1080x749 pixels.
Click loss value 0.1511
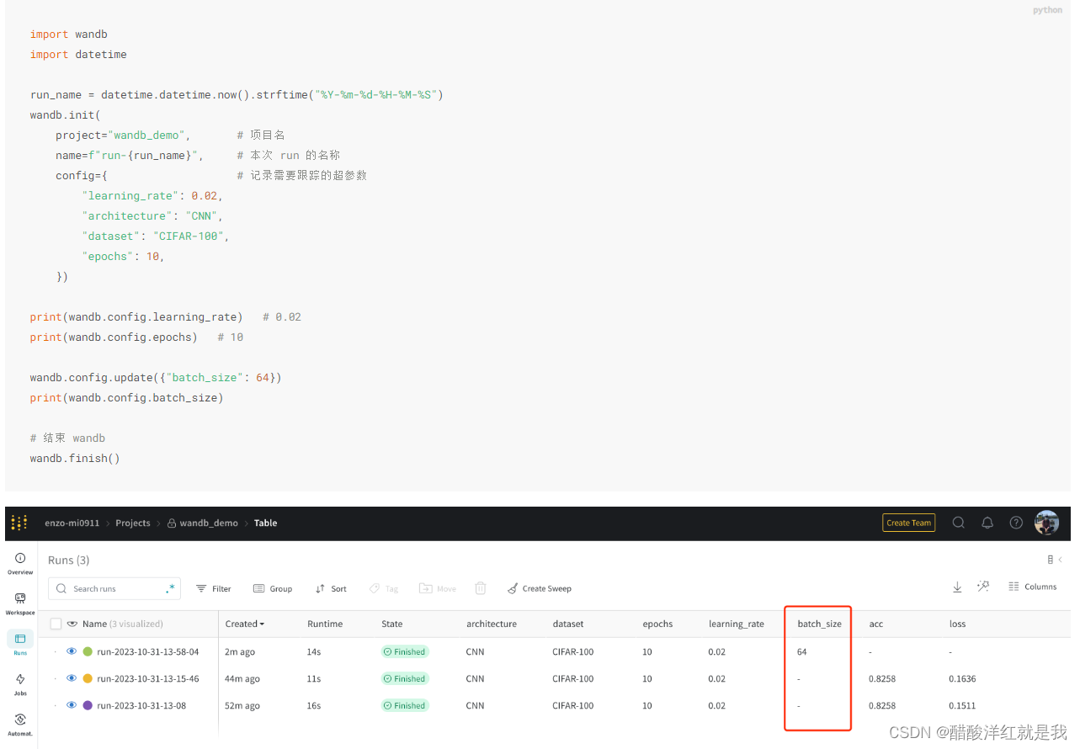point(962,705)
